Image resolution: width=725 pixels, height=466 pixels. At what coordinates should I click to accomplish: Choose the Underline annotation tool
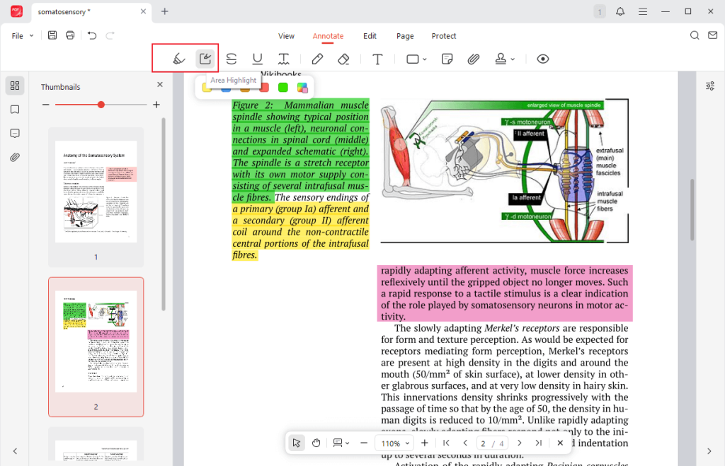[258, 59]
